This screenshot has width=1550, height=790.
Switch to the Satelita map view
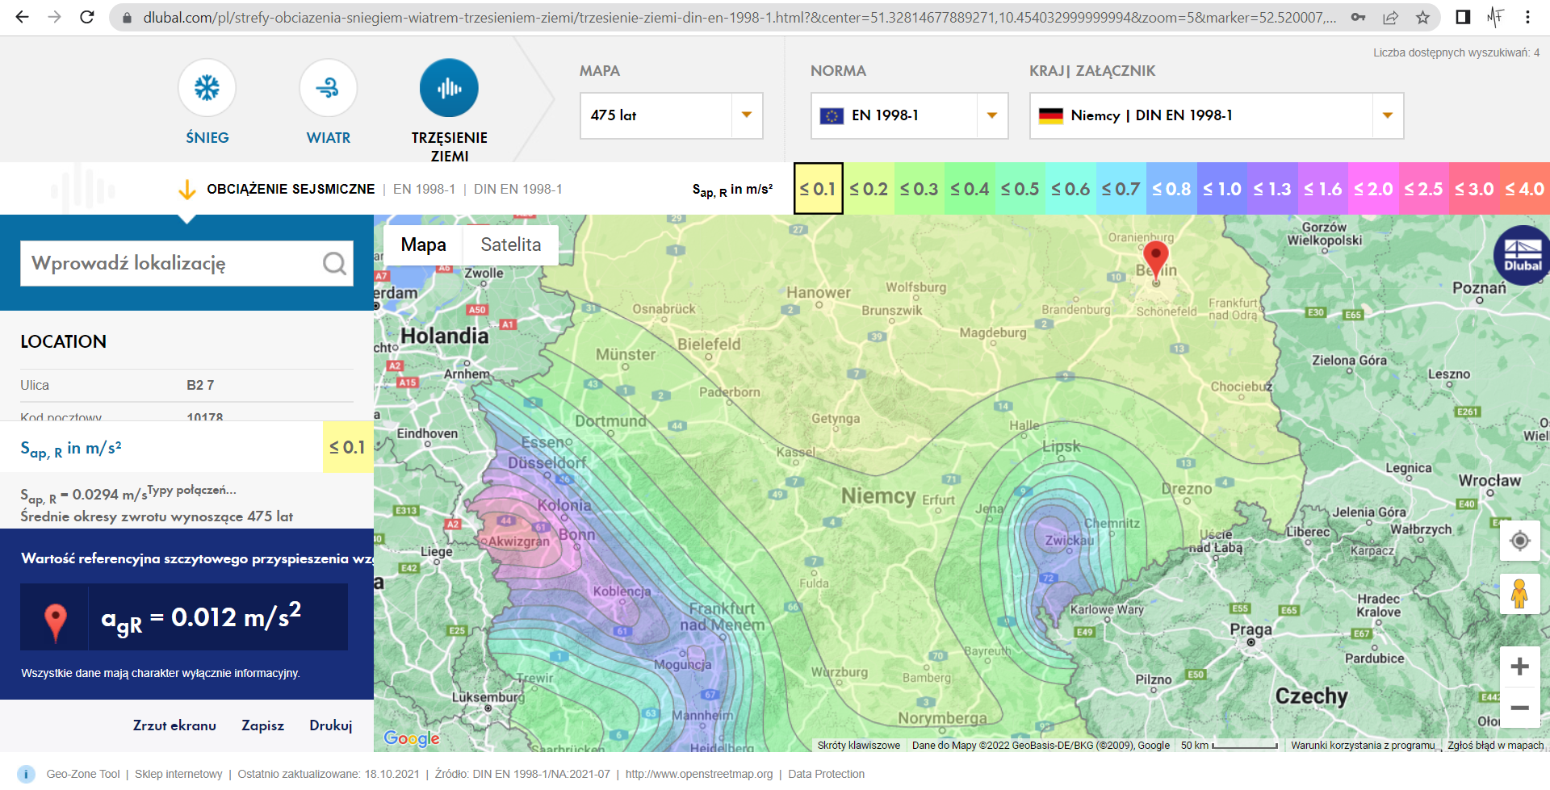click(x=510, y=245)
